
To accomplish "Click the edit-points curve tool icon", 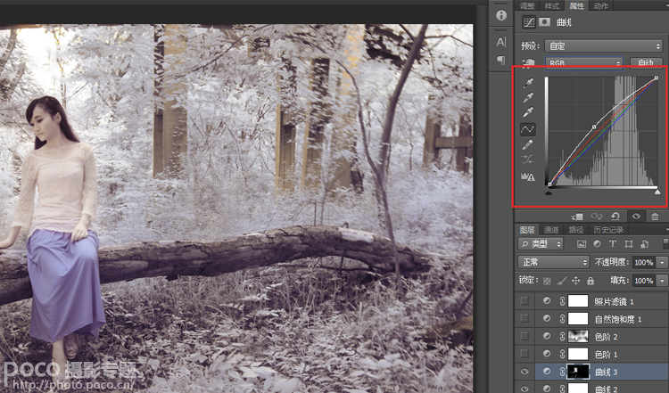I will coord(528,128).
